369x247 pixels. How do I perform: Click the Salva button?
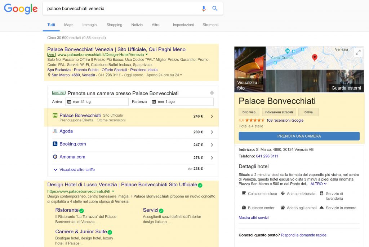pos(308,112)
